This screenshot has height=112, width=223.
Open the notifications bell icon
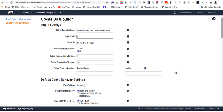click(x=175, y=13)
